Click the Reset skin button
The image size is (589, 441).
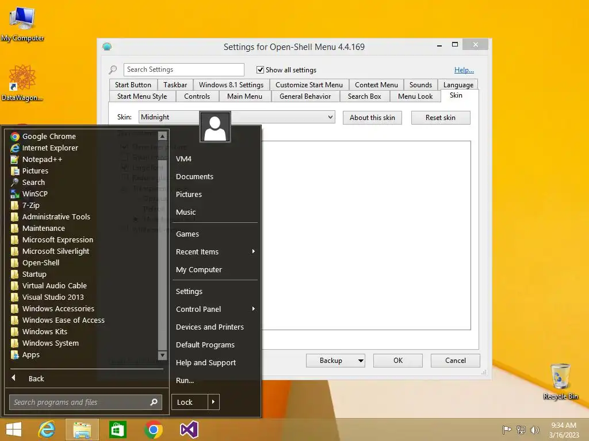[x=441, y=118]
